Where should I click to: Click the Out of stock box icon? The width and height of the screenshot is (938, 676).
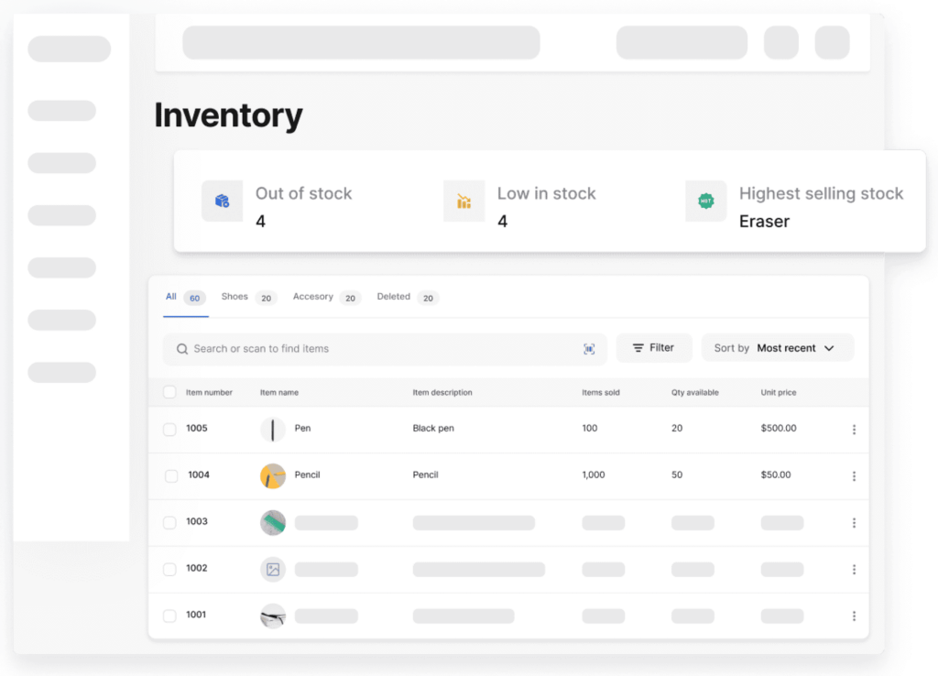point(222,201)
